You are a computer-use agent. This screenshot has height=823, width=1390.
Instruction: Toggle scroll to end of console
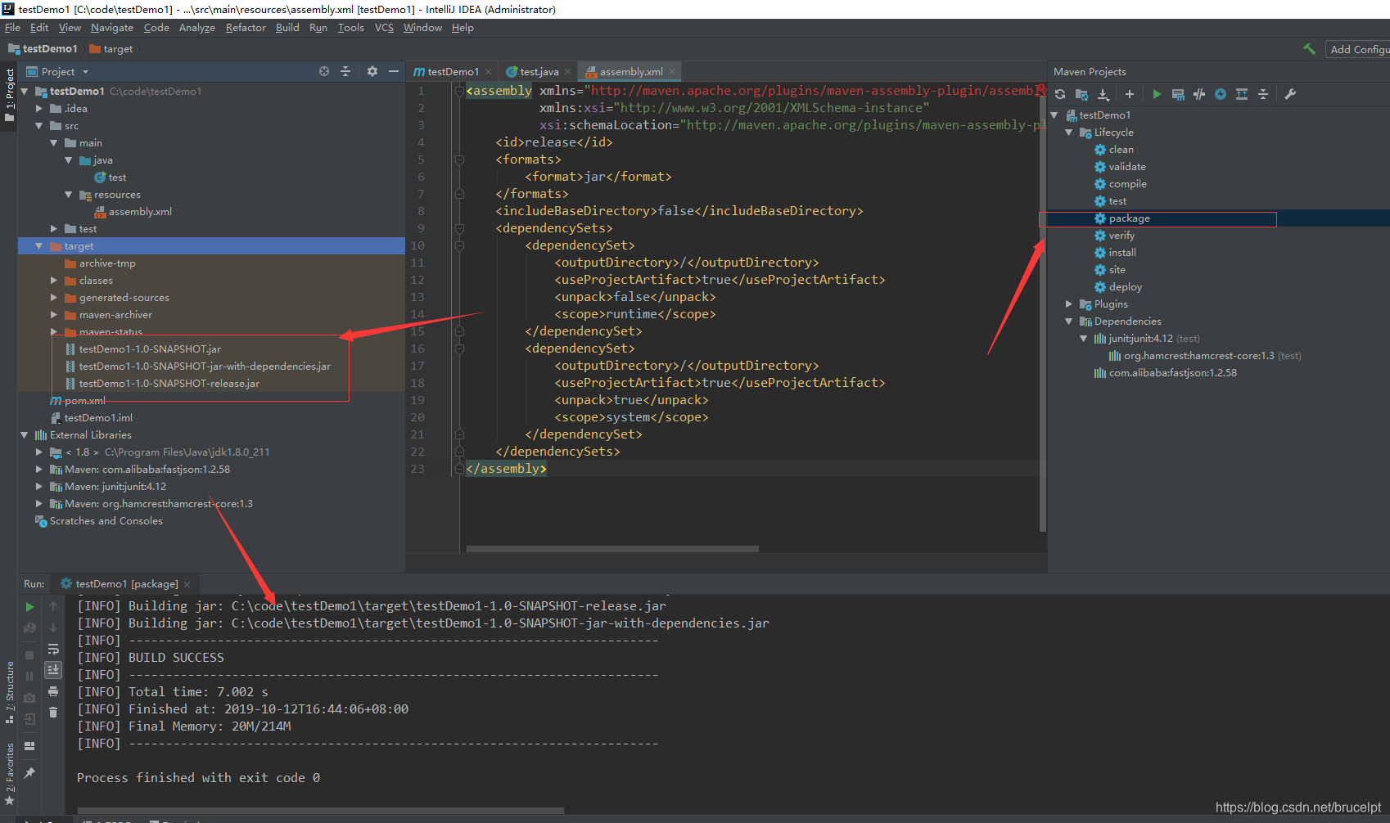(53, 669)
